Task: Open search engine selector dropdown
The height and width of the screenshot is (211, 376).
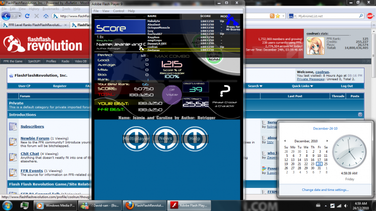Action: [x=293, y=16]
